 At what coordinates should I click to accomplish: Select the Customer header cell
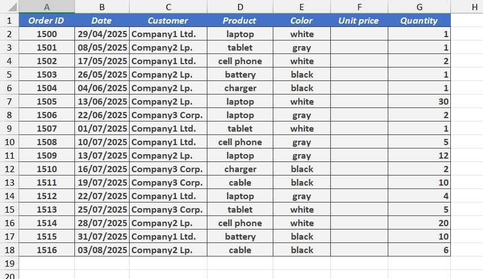(168, 20)
